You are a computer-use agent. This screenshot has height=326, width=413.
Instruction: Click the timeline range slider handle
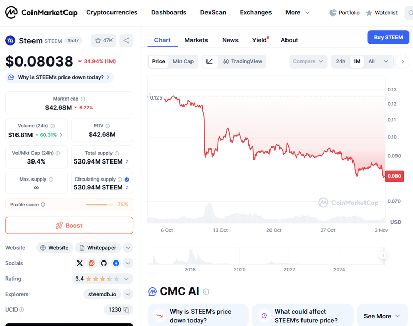tap(383, 255)
